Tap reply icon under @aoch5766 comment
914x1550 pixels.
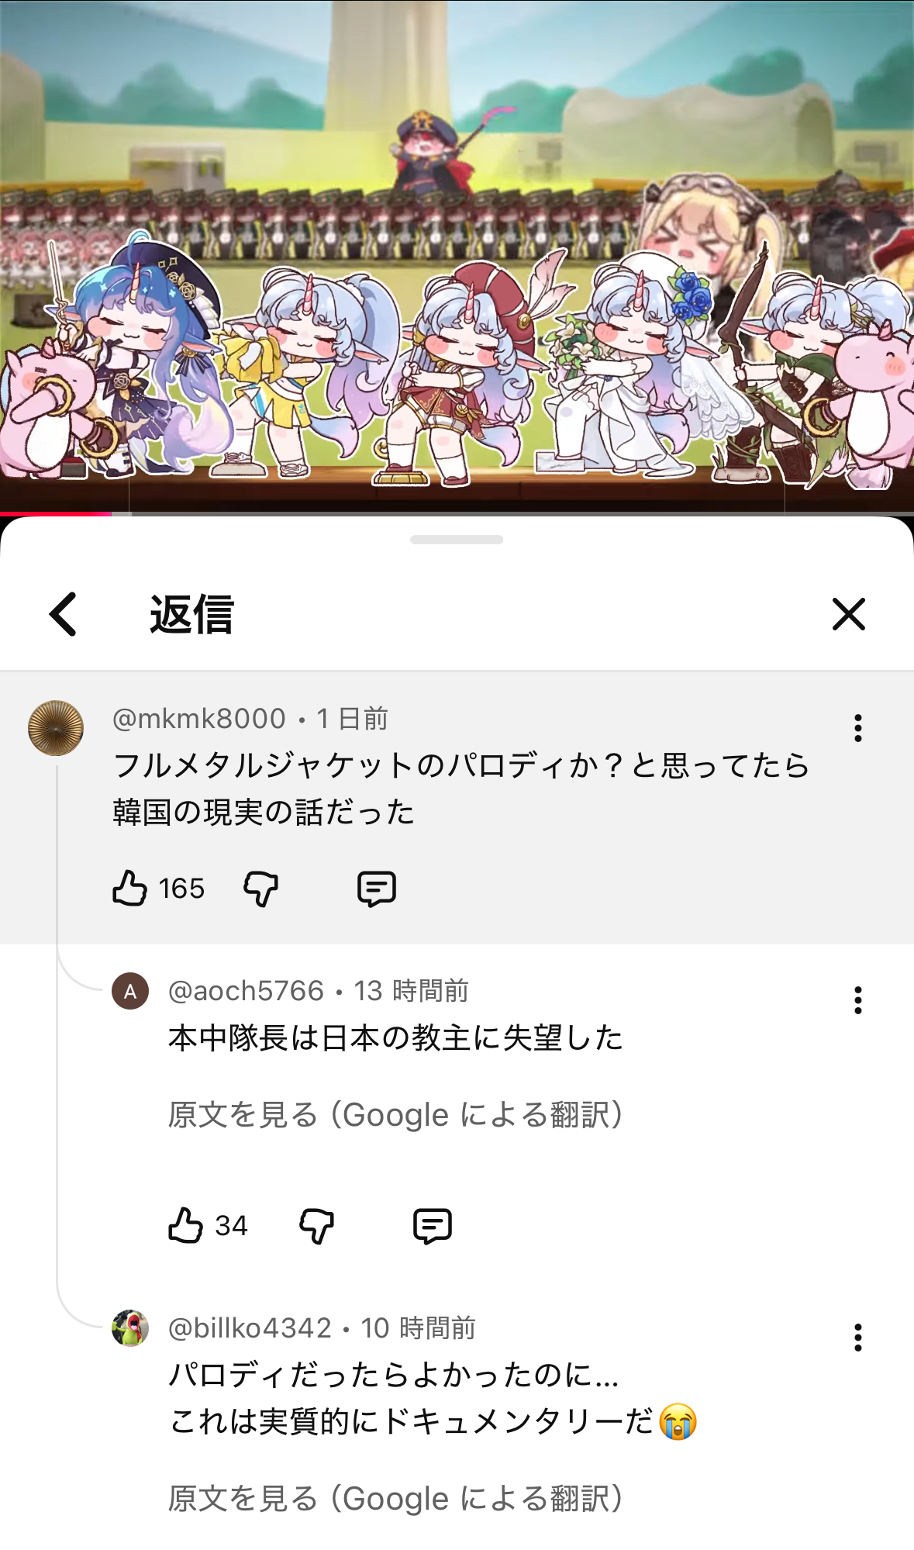click(x=433, y=1226)
